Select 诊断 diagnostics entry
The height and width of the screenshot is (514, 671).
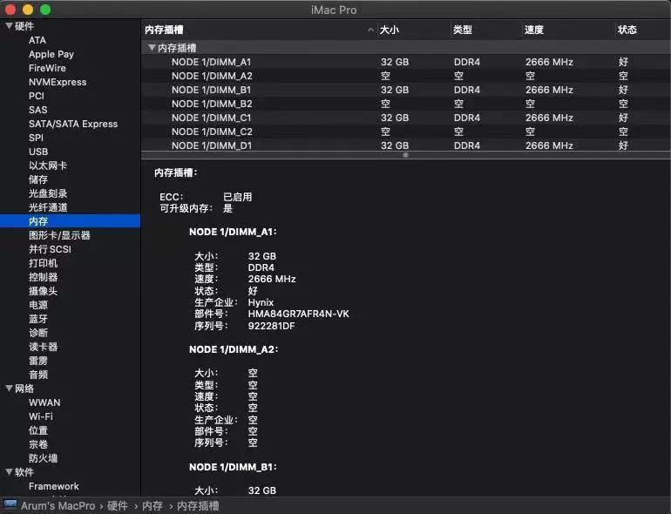pyautogui.click(x=38, y=333)
